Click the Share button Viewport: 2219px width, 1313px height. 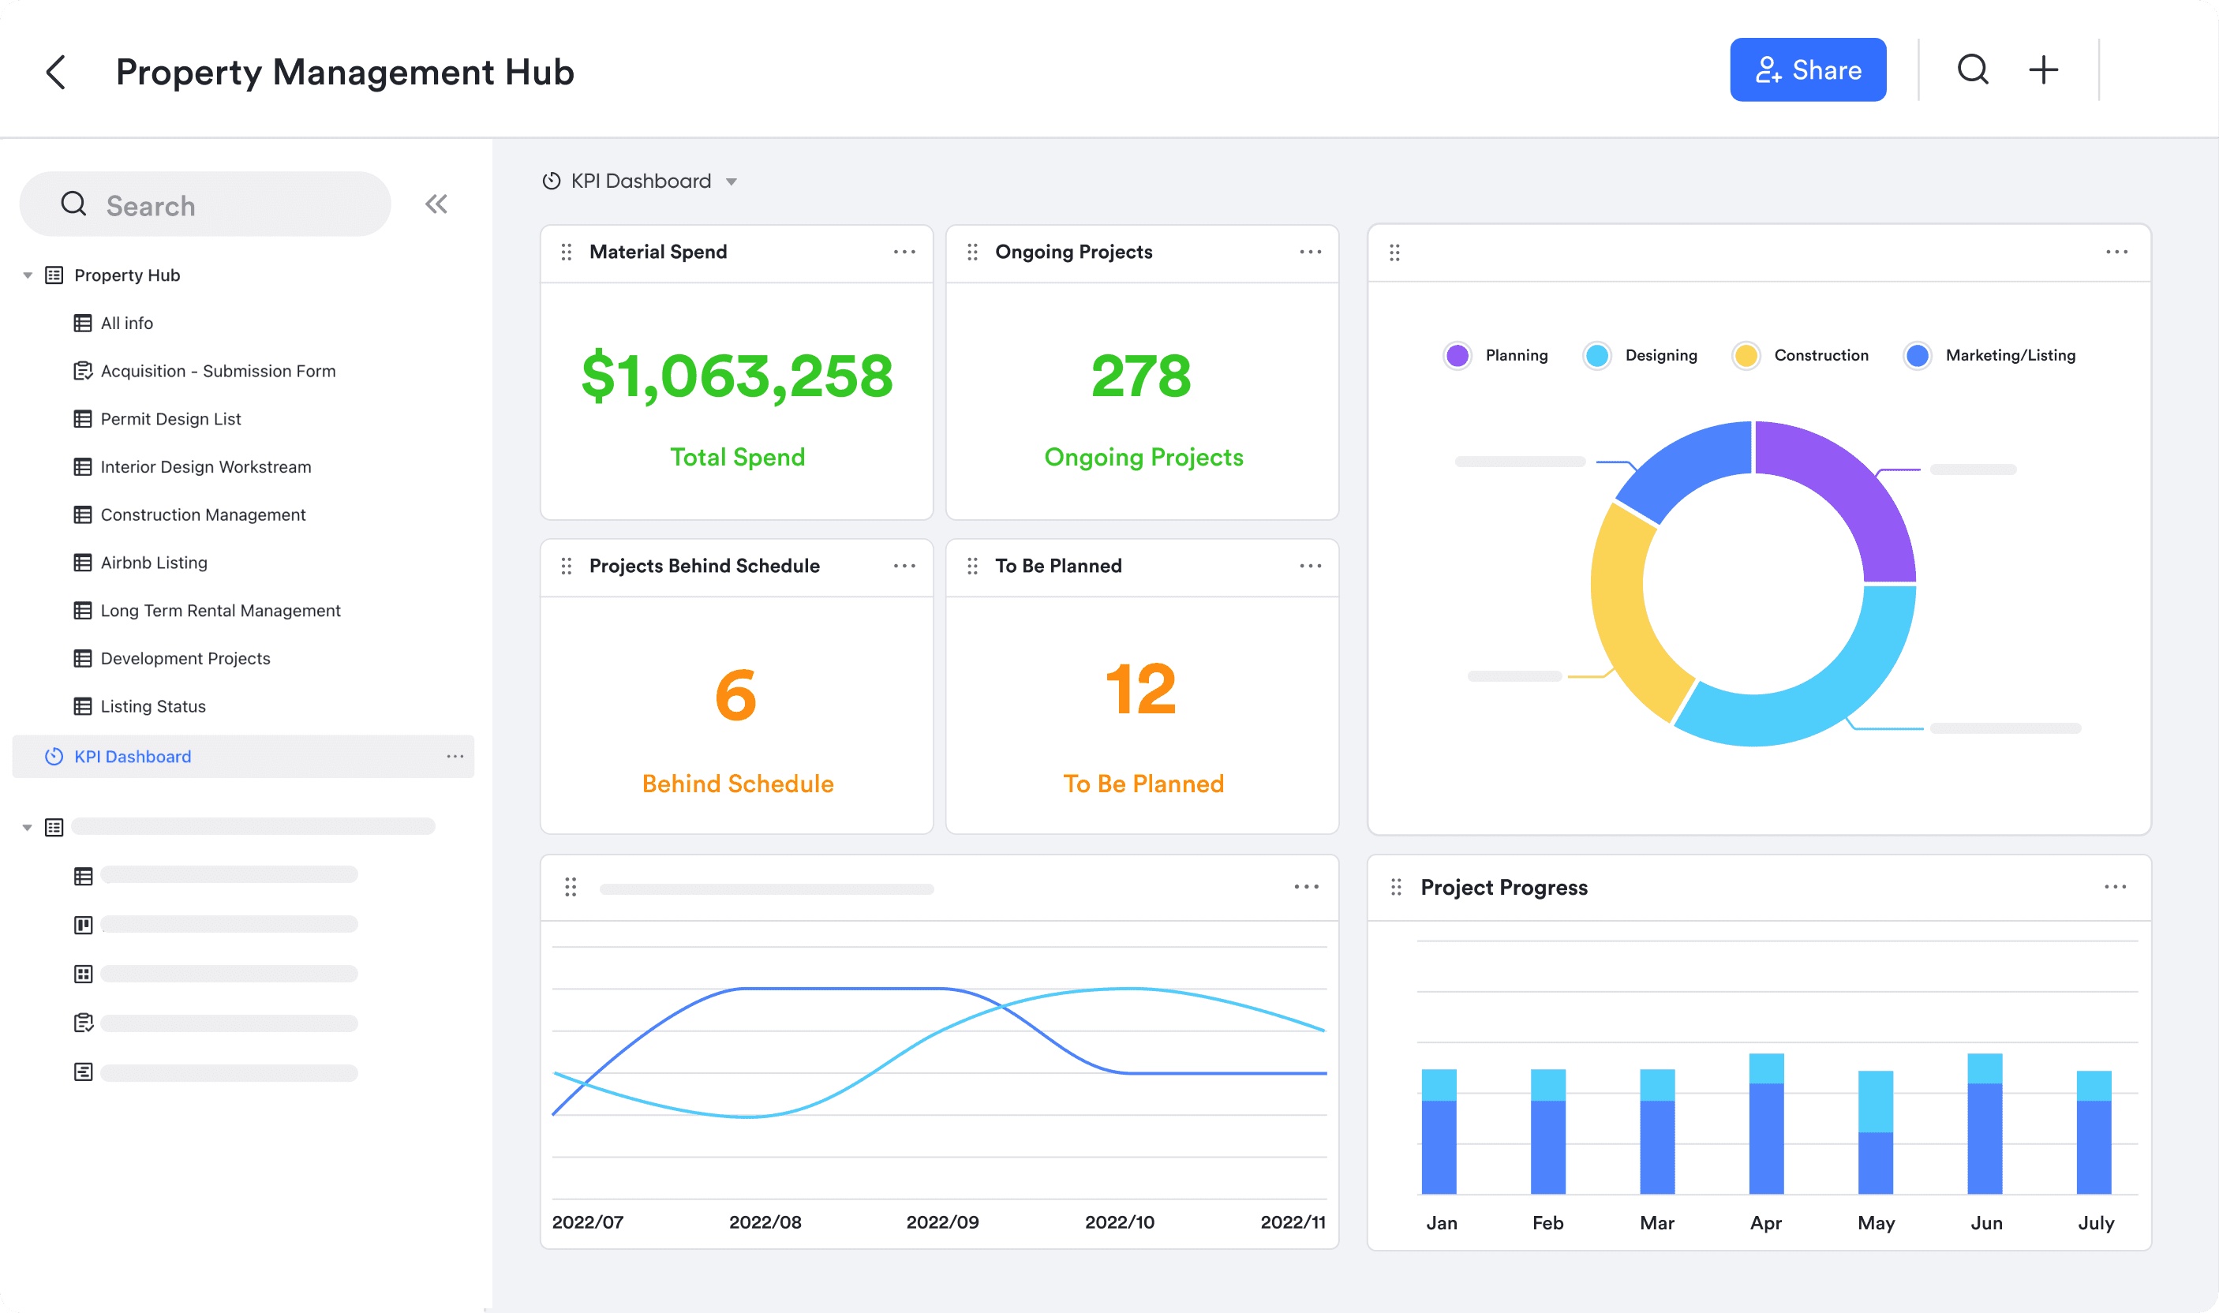tap(1807, 70)
